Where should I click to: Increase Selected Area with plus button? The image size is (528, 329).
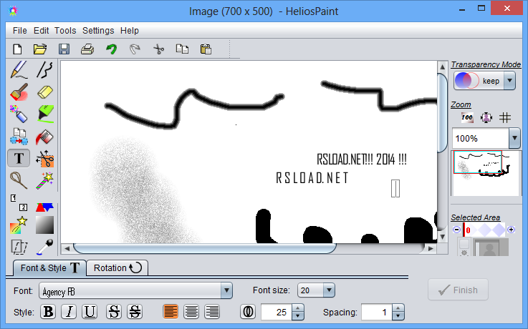511,230
